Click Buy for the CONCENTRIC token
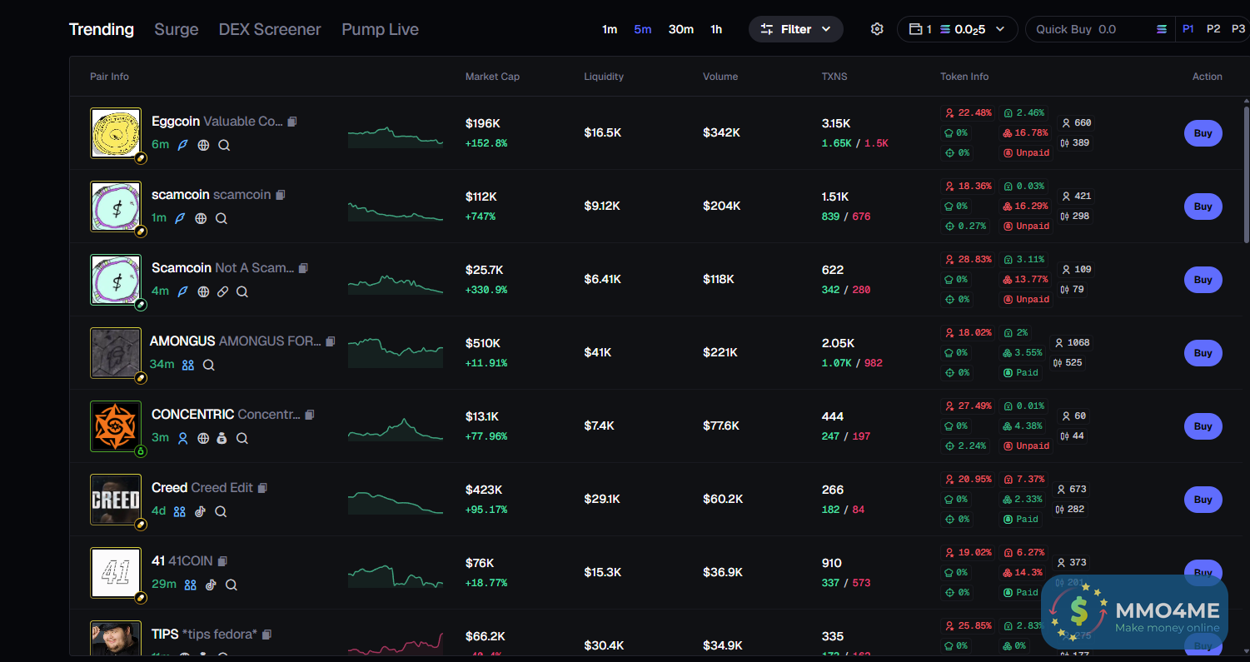This screenshot has height=662, width=1250. click(x=1203, y=426)
